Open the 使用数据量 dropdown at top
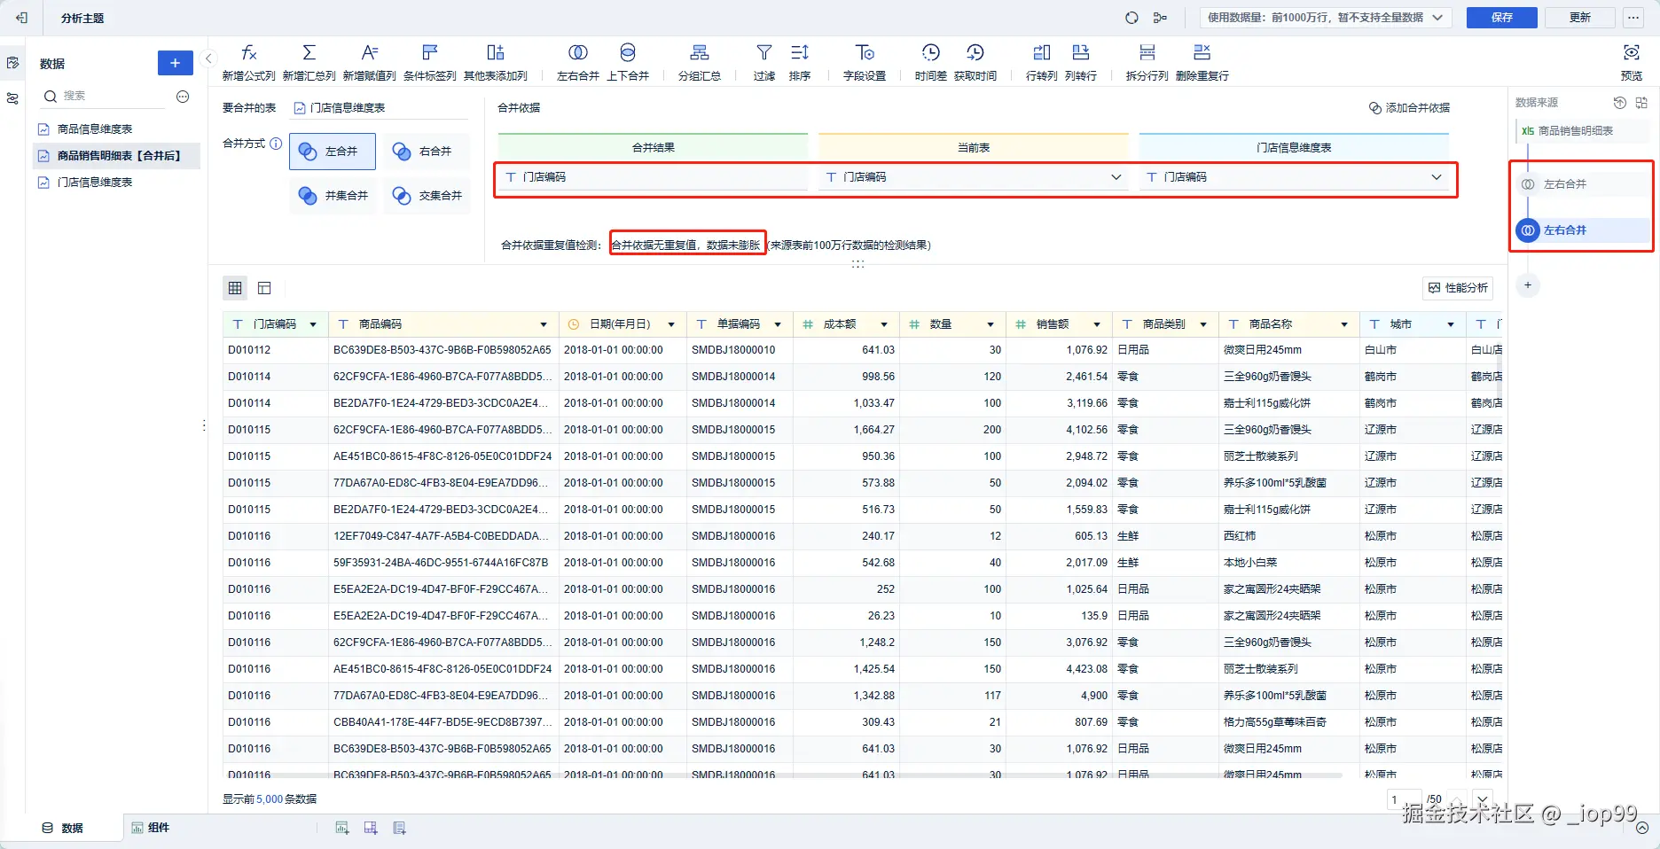The width and height of the screenshot is (1660, 849). (x=1326, y=18)
